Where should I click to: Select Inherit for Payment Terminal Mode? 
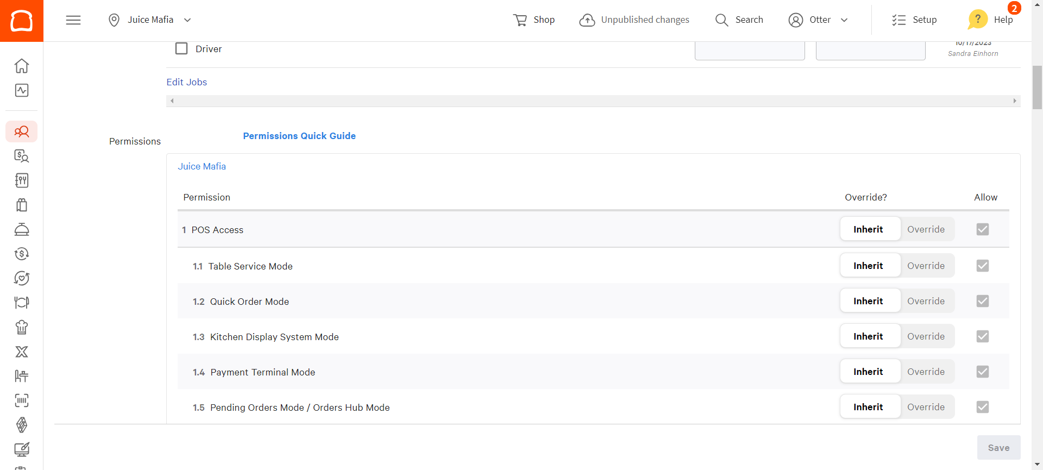click(868, 372)
